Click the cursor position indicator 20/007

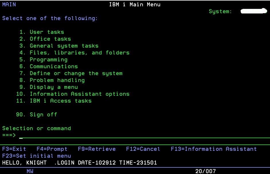tap(204, 171)
